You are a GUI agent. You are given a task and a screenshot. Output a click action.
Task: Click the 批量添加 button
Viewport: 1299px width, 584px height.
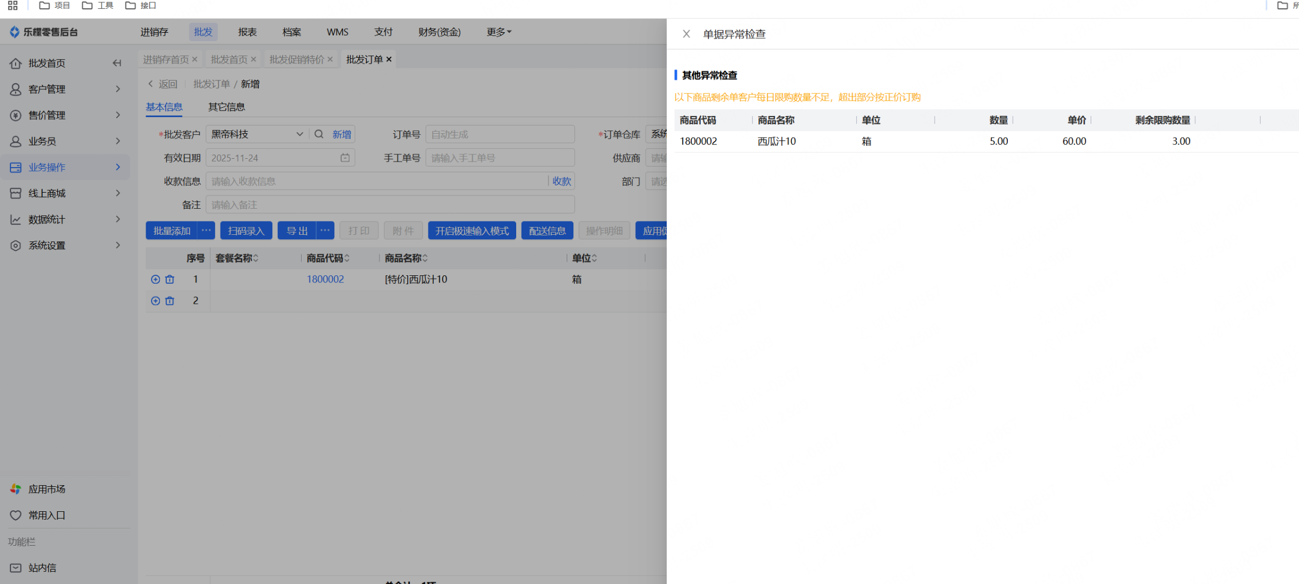pyautogui.click(x=172, y=231)
